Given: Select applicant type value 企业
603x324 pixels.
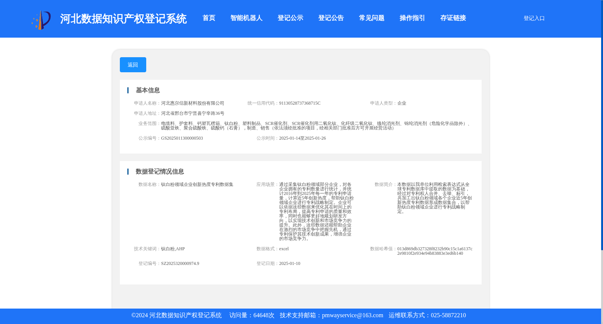Looking at the screenshot, I should coord(402,103).
